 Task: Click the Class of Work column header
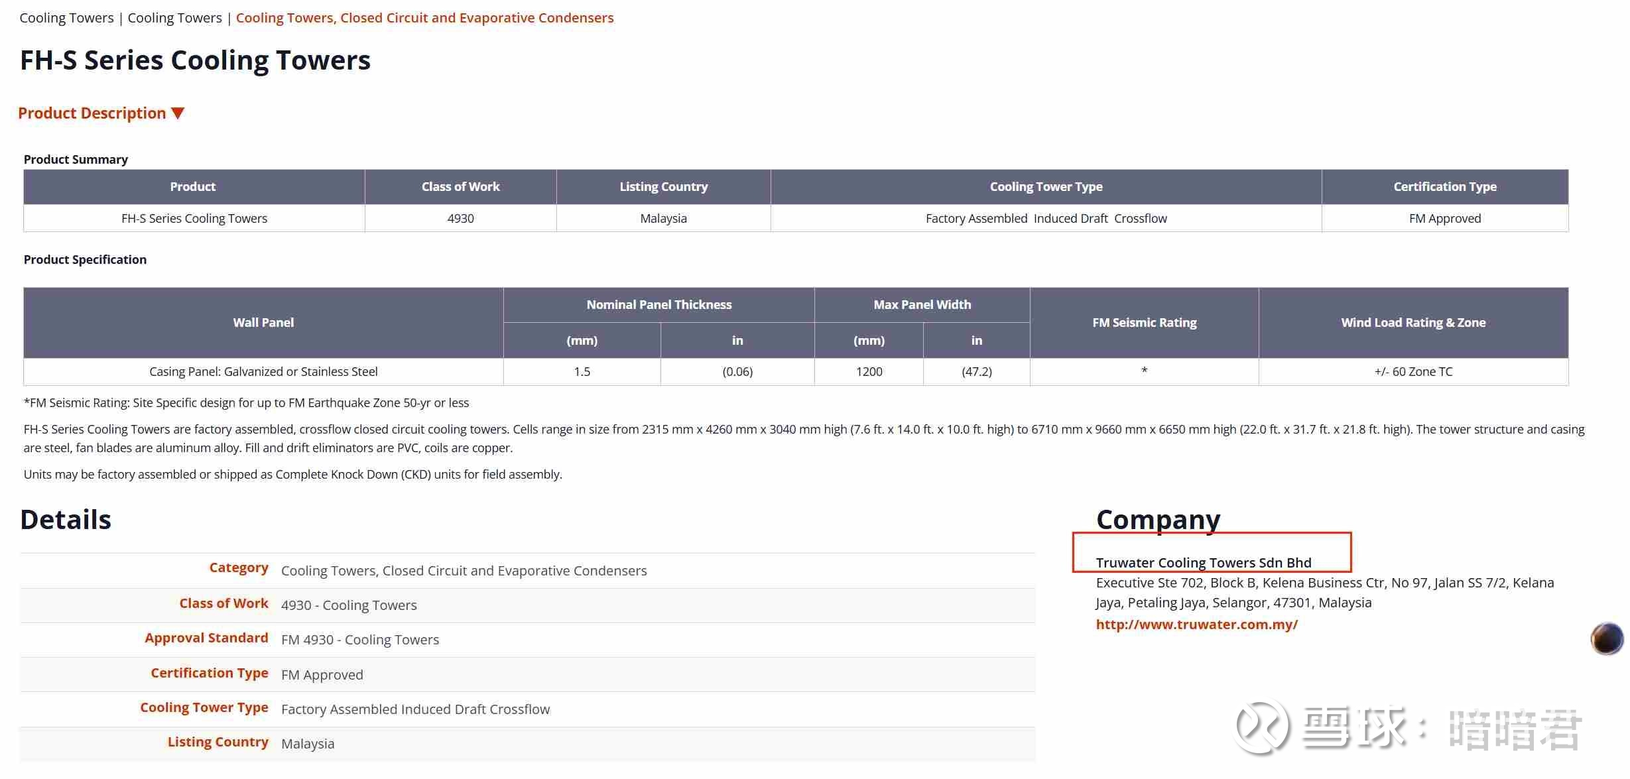tap(460, 186)
